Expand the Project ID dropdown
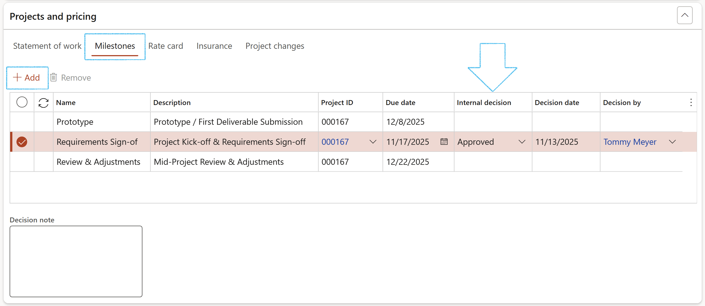Viewport: 705px width, 306px height. (x=373, y=142)
